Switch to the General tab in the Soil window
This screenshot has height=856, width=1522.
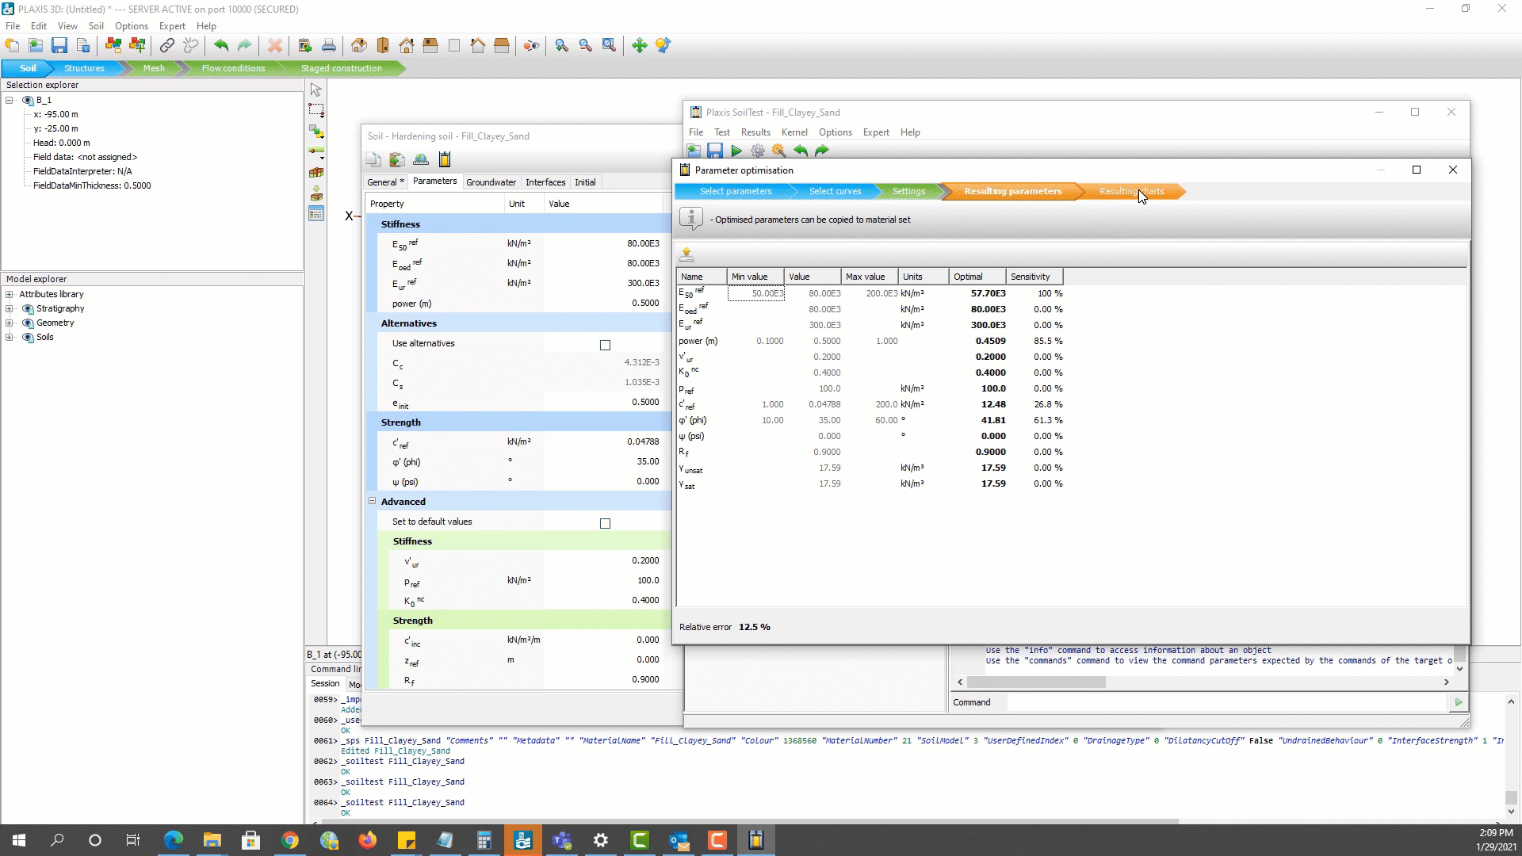pos(385,182)
